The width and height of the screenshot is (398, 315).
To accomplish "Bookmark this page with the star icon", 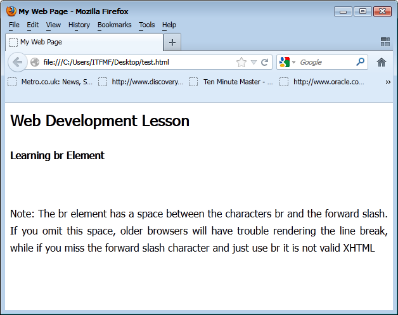I will click(x=241, y=62).
